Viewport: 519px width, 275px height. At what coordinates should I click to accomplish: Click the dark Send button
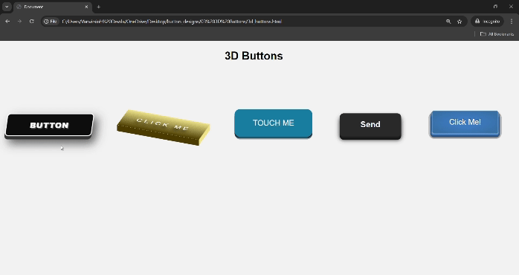click(370, 126)
